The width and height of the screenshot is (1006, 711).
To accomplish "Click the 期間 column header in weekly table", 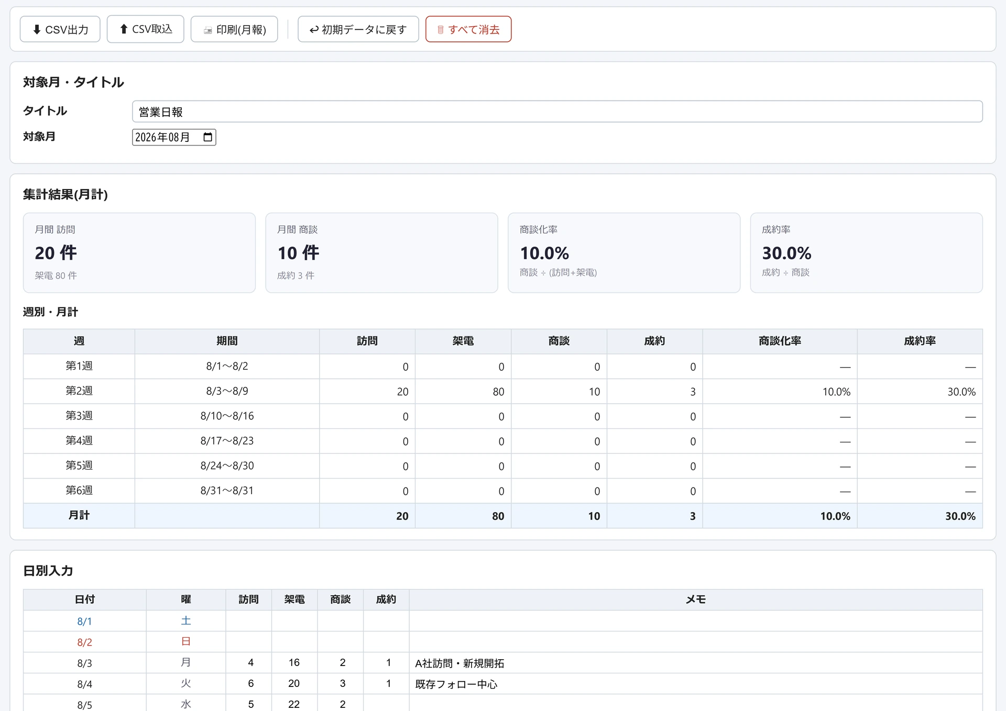I will [227, 341].
